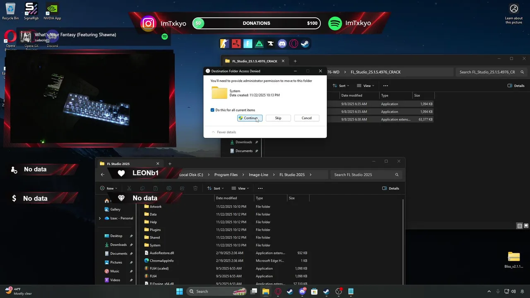The image size is (530, 298).
Task: Click Delete icon in FL Studio window toolbar
Action: coord(195,188)
